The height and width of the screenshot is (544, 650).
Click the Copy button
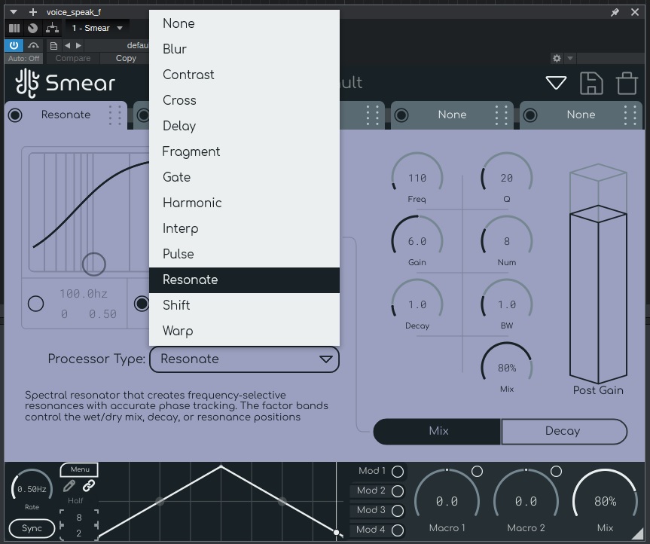126,59
